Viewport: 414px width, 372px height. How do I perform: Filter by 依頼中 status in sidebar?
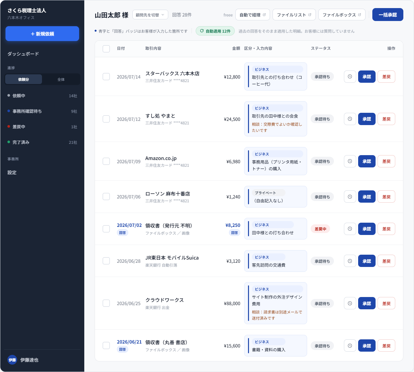point(42,96)
